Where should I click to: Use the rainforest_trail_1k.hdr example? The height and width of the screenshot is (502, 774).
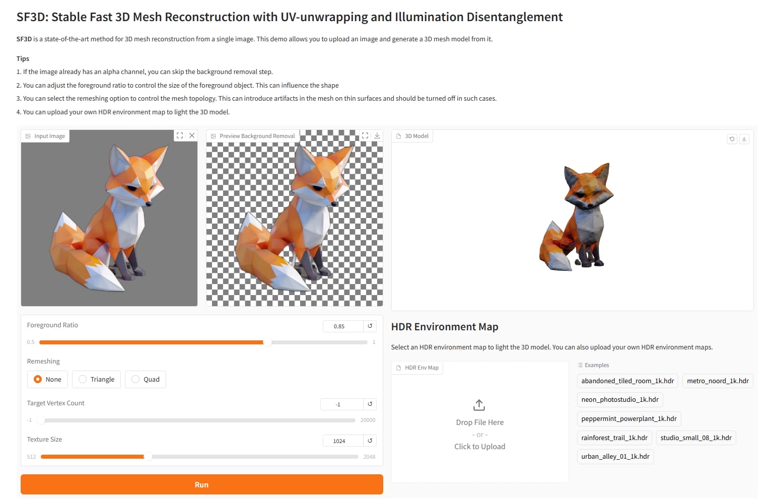point(614,438)
